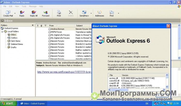Open the File menu
The image size is (181, 106).
5,6
